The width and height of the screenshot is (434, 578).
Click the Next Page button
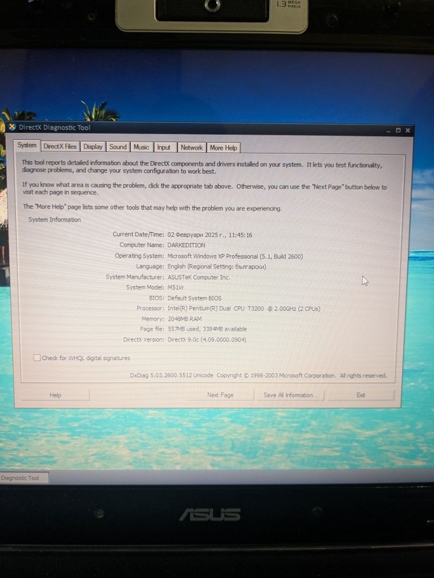(220, 395)
